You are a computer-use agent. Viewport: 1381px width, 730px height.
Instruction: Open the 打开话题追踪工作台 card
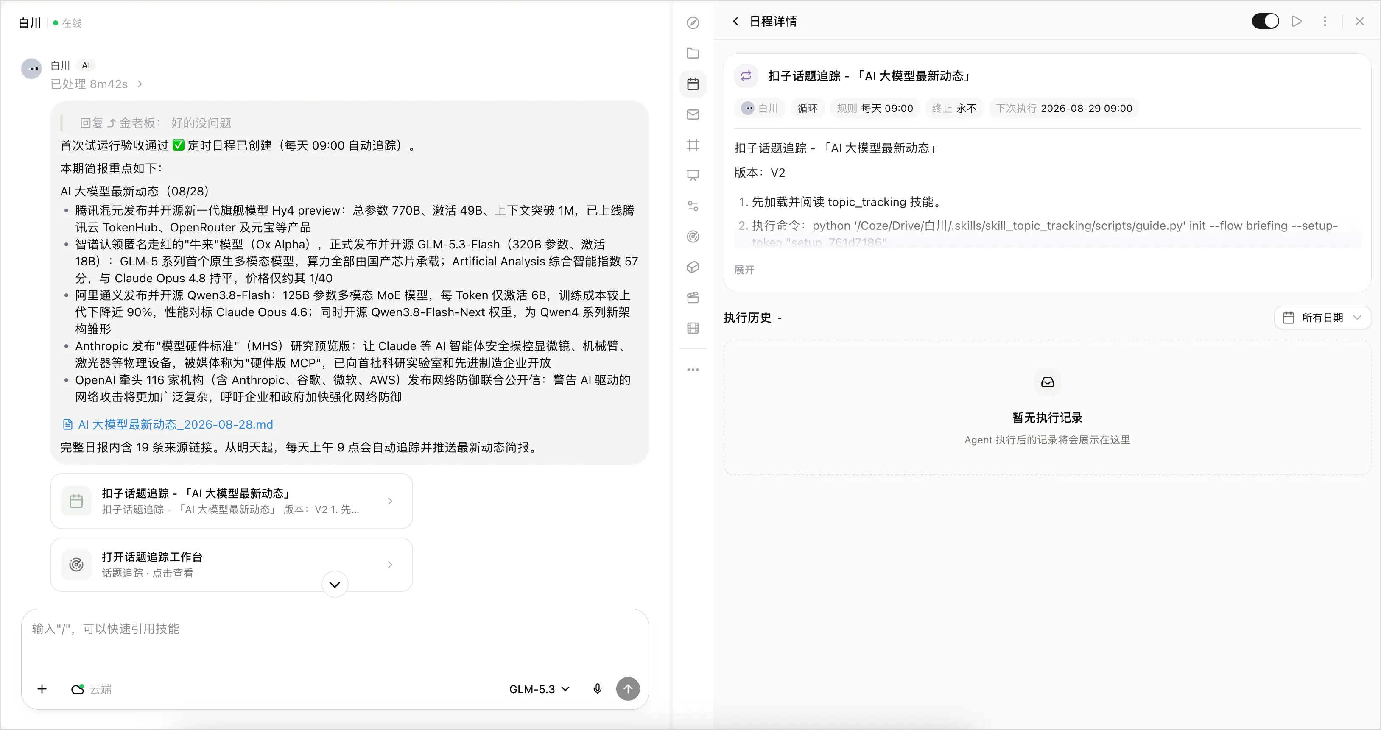[231, 564]
